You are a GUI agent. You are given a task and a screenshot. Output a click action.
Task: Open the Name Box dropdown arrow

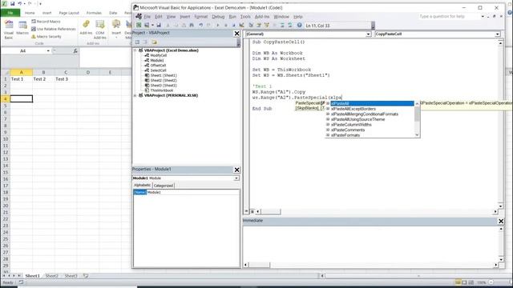click(x=48, y=51)
